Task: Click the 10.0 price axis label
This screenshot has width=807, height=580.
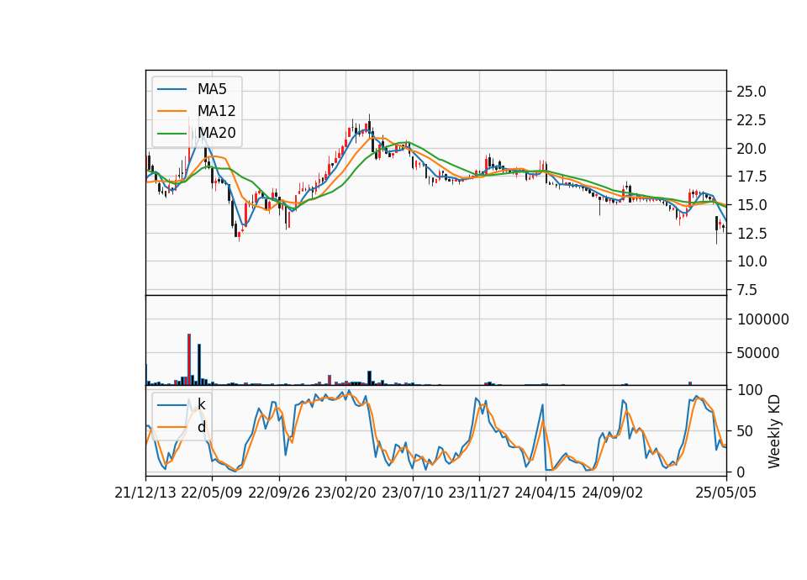Action: click(752, 261)
